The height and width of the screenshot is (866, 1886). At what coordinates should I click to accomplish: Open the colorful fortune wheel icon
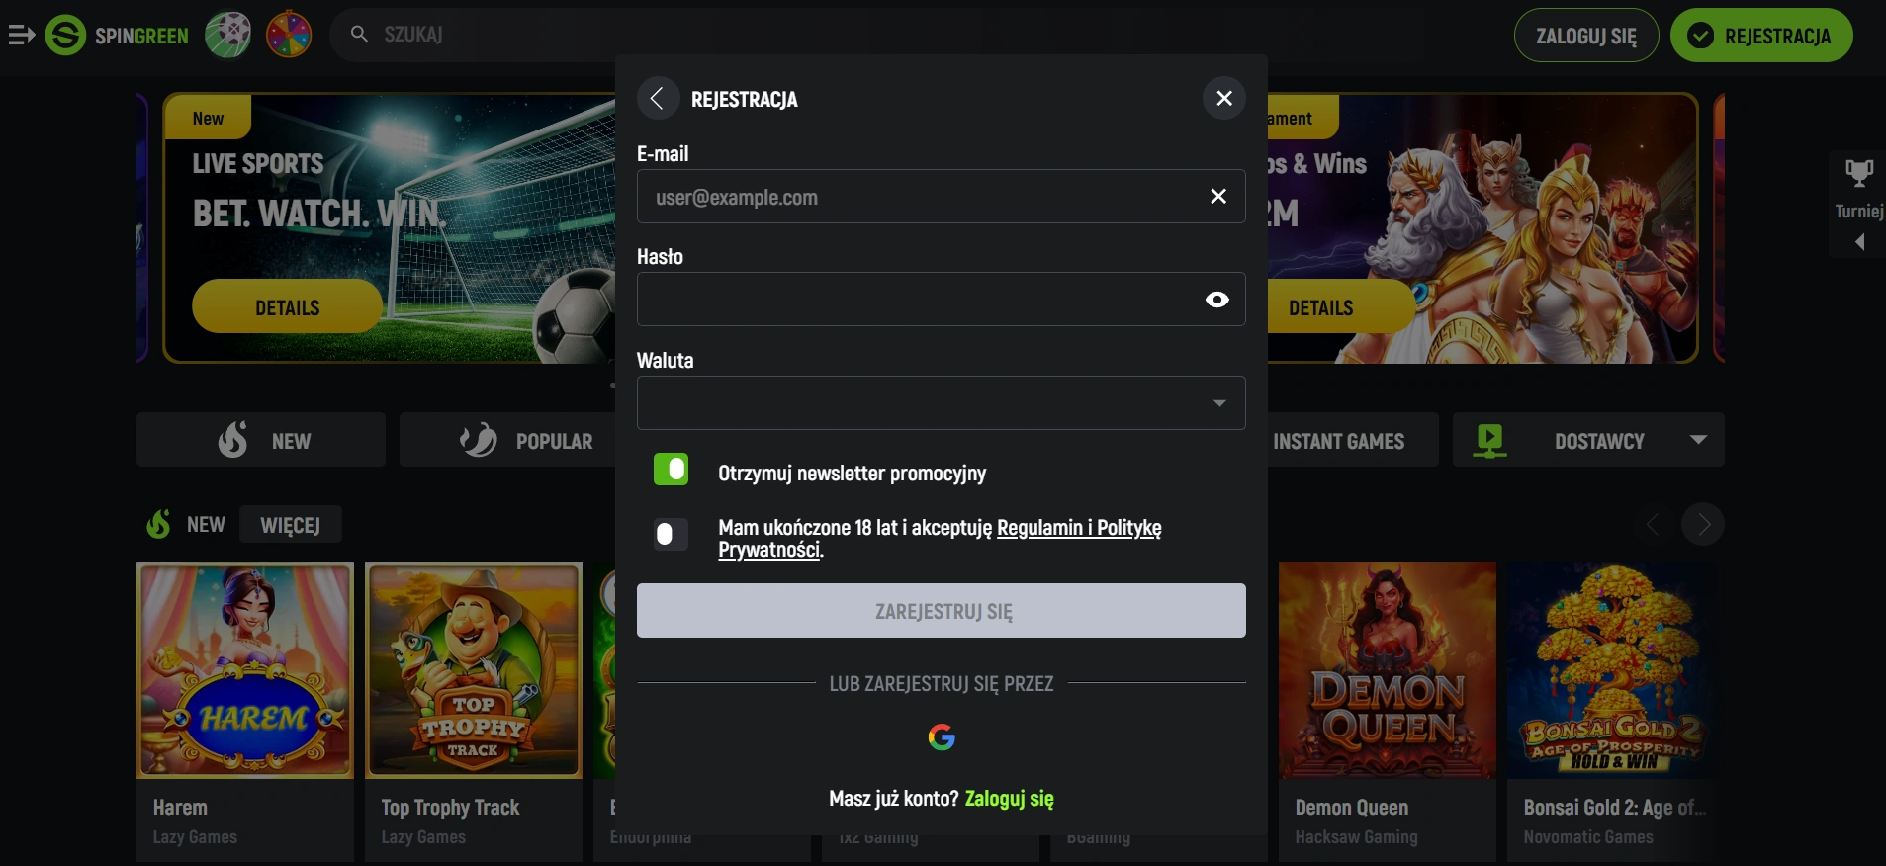(x=289, y=36)
